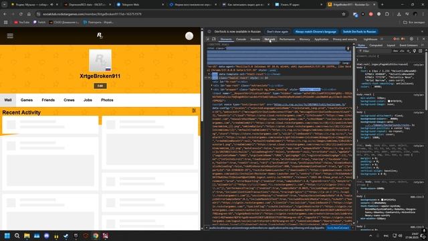Open a new browser tab with plus
This screenshot has height=241, width=428.
(382, 5)
